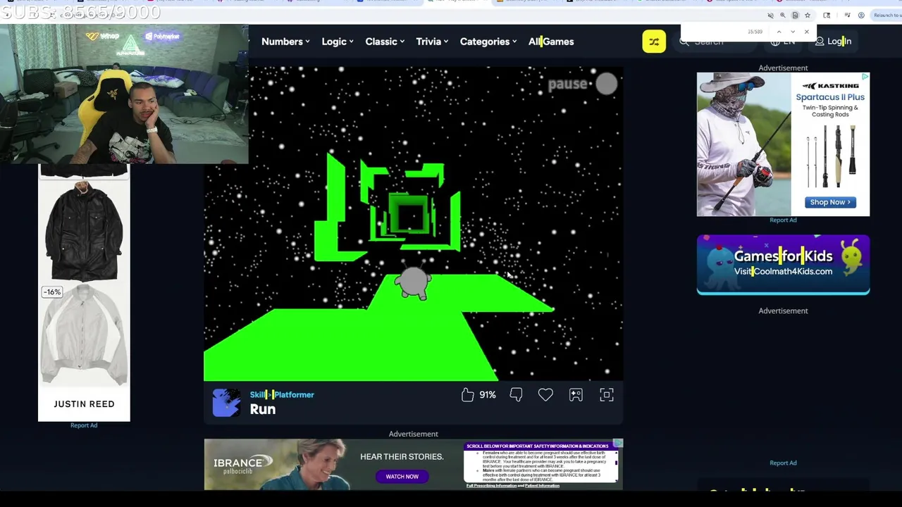The image size is (902, 507).
Task: Click the black leather jacket ad image
Action: [84, 230]
